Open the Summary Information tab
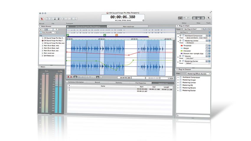The image size is (251, 141). pyautogui.click(x=76, y=82)
